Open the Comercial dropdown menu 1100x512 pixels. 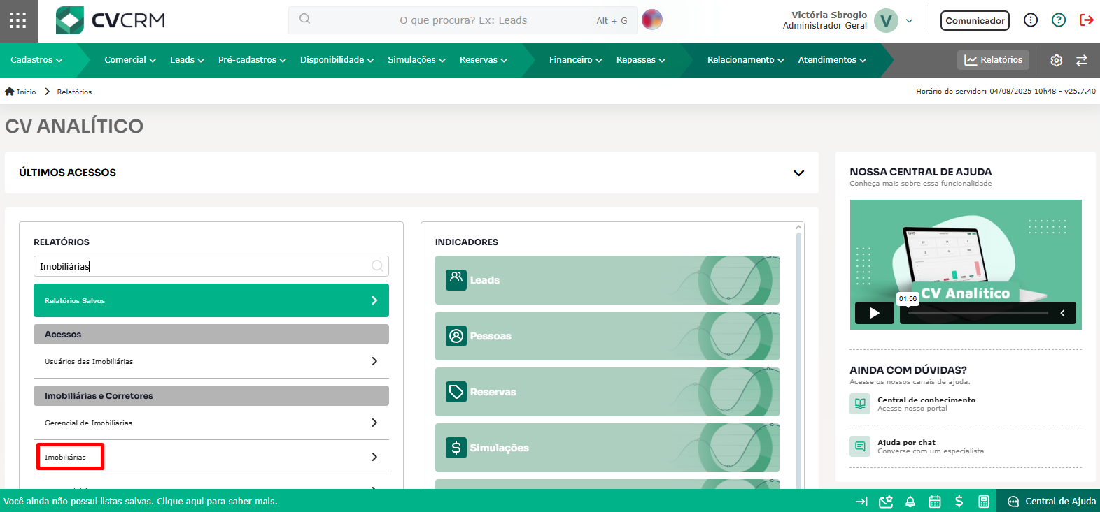[130, 60]
